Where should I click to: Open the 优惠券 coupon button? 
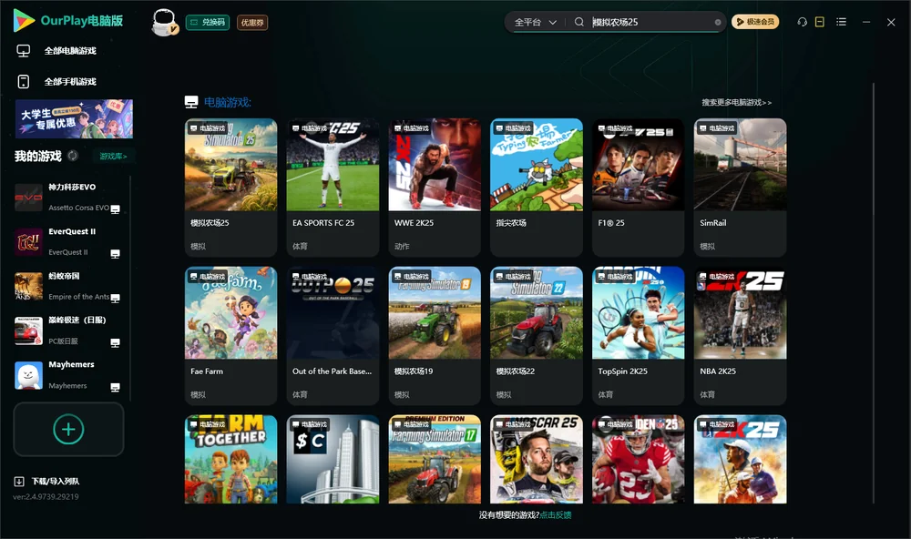pyautogui.click(x=252, y=23)
